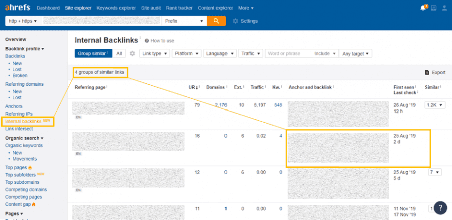Open Site audit
Viewport: 452px width, 220px height.
tap(151, 8)
